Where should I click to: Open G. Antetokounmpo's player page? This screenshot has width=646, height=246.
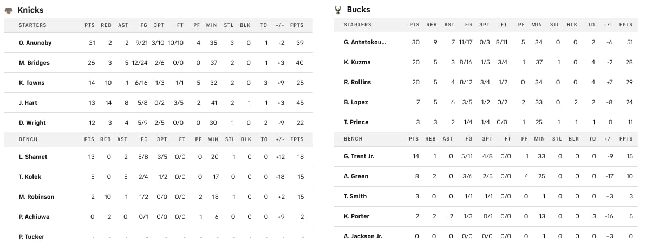tap(365, 42)
